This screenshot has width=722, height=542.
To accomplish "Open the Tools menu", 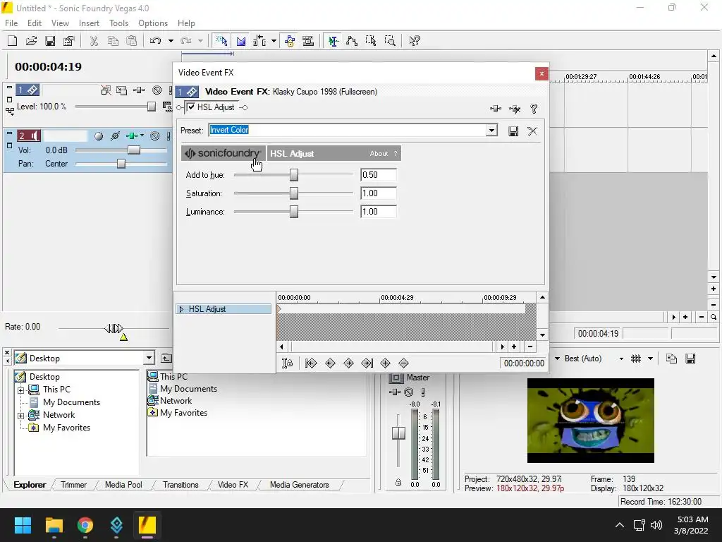I will click(118, 23).
